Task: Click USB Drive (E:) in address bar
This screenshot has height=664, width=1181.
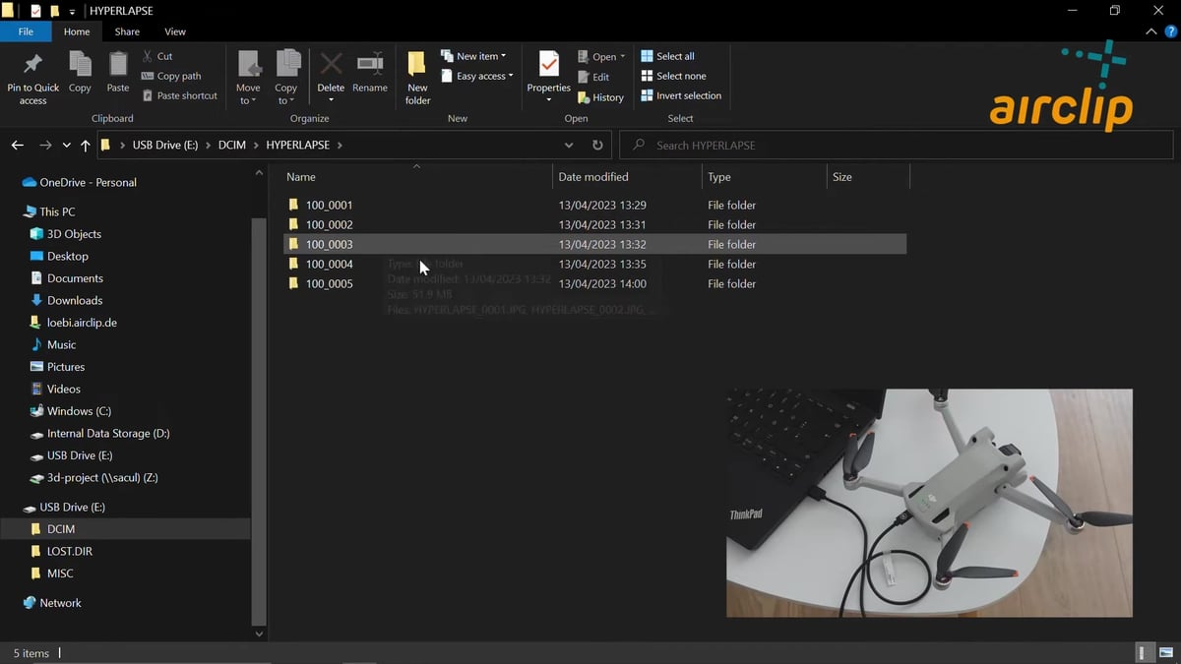Action: 164,145
